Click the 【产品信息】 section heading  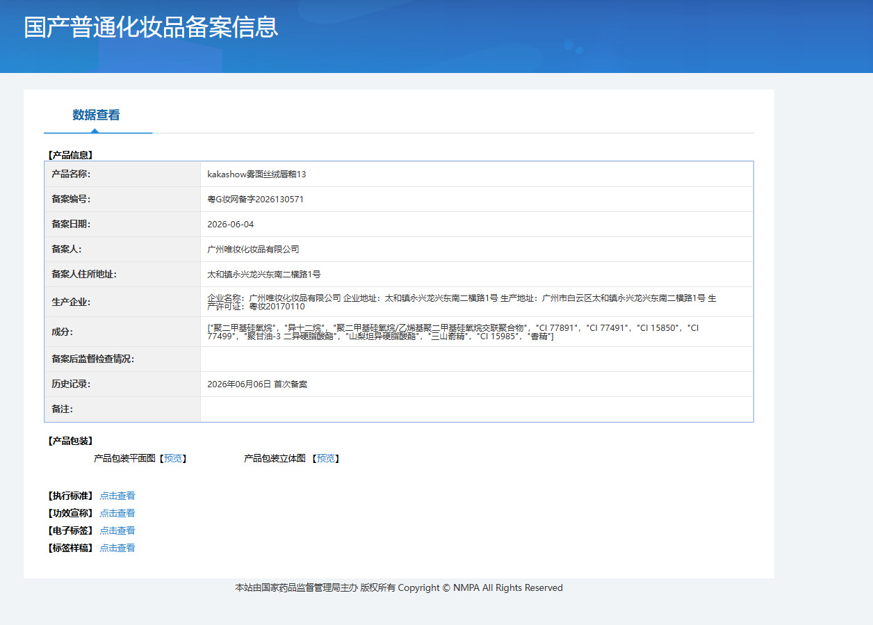(70, 155)
